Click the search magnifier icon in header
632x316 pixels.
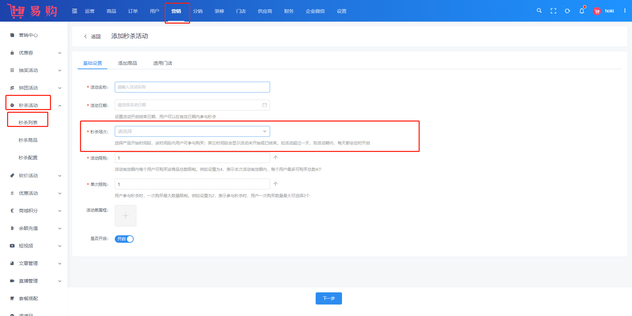[x=539, y=11]
